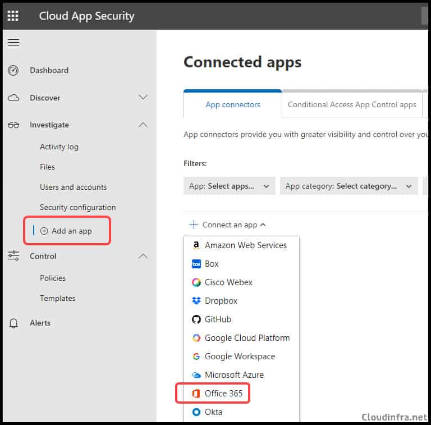431x425 pixels.
Task: Open Users and accounts
Action: [74, 187]
